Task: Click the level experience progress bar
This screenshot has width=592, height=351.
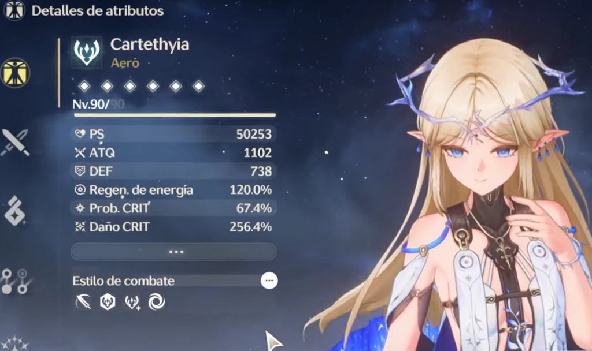Action: [175, 115]
